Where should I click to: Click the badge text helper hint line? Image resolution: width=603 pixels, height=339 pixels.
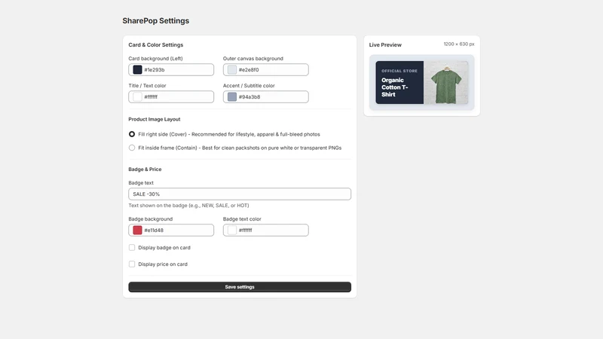pyautogui.click(x=188, y=206)
